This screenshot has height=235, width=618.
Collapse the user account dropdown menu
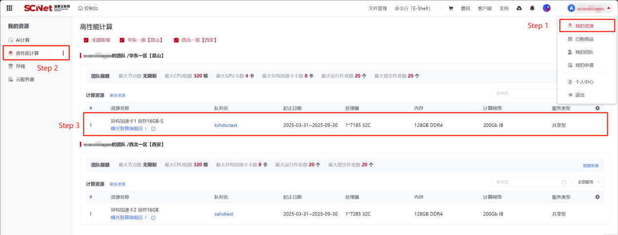(x=608, y=8)
